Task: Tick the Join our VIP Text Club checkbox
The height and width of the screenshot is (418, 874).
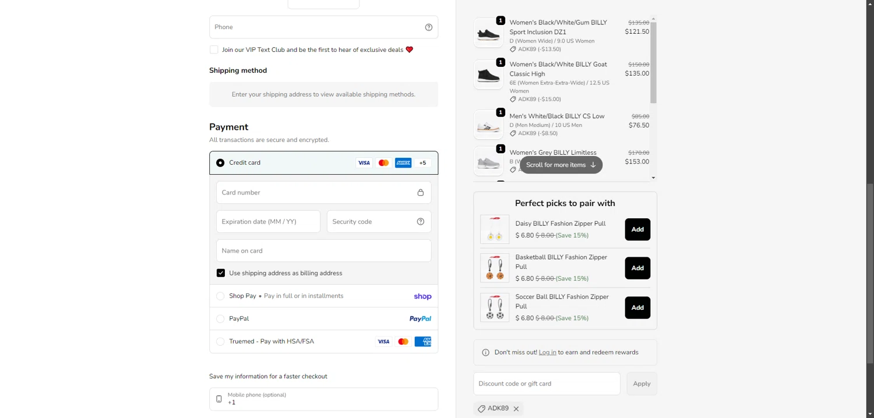Action: click(214, 49)
